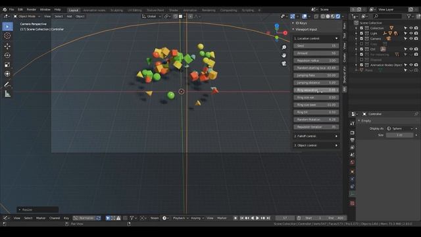
Task: Open the Tool properties tab icon
Action: point(352,123)
